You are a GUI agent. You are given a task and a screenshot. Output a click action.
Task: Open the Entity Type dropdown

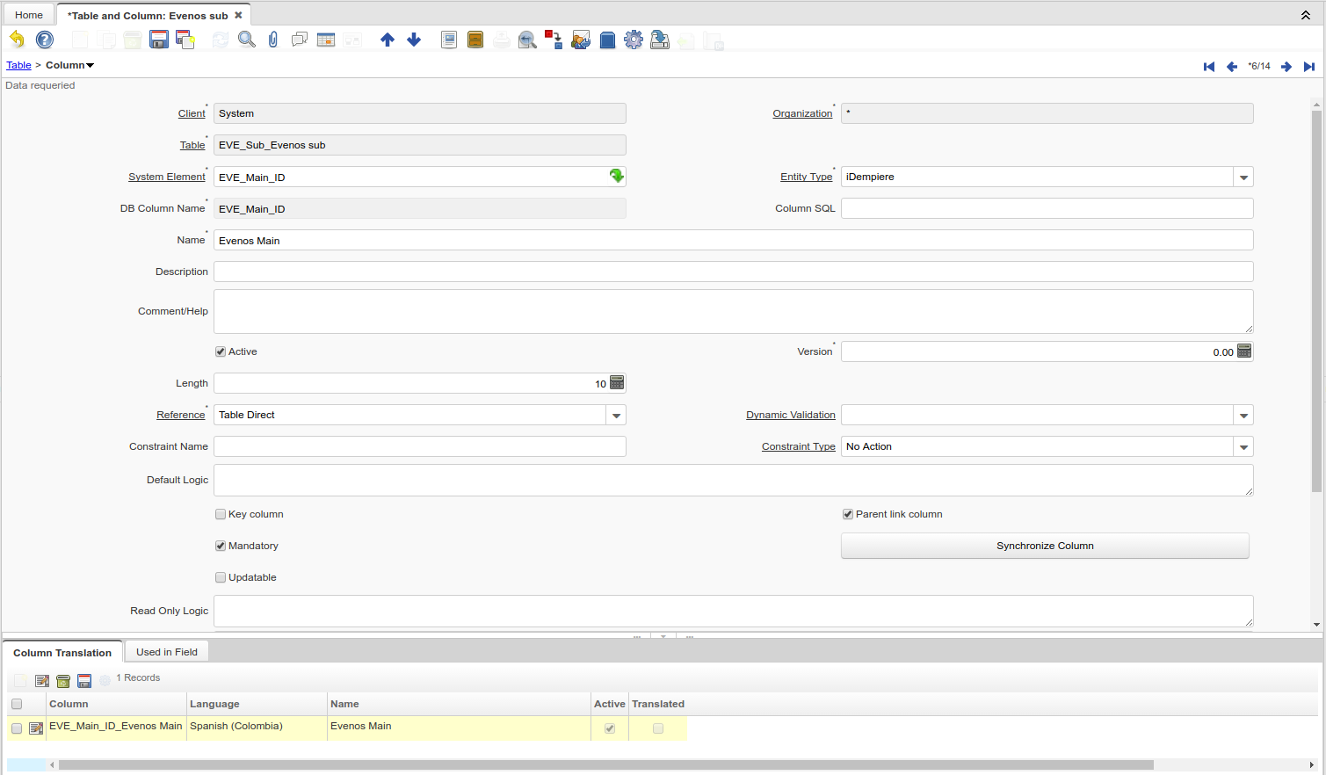tap(1243, 177)
